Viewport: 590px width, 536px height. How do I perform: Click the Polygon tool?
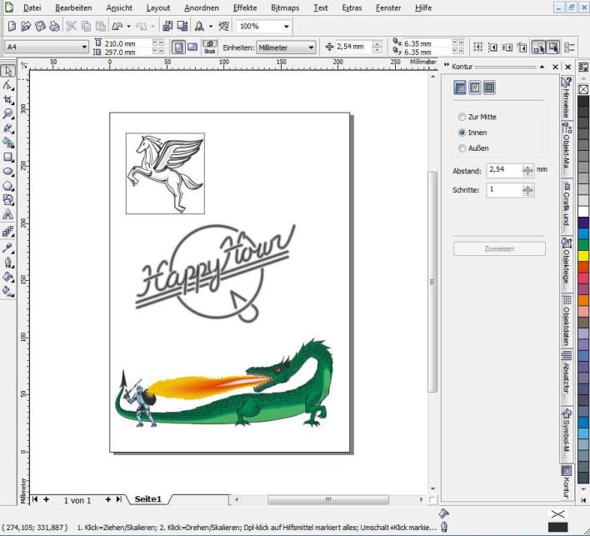click(8, 186)
